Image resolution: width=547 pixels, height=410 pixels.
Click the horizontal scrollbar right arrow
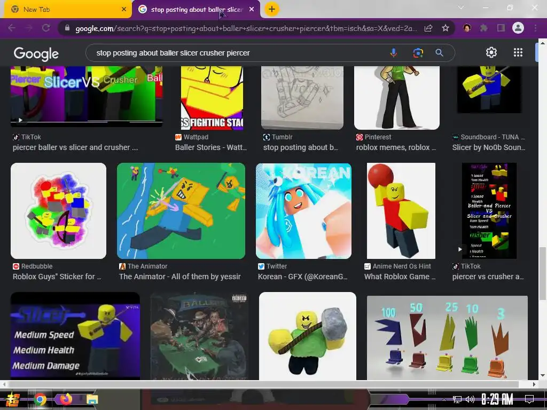tap(534, 384)
